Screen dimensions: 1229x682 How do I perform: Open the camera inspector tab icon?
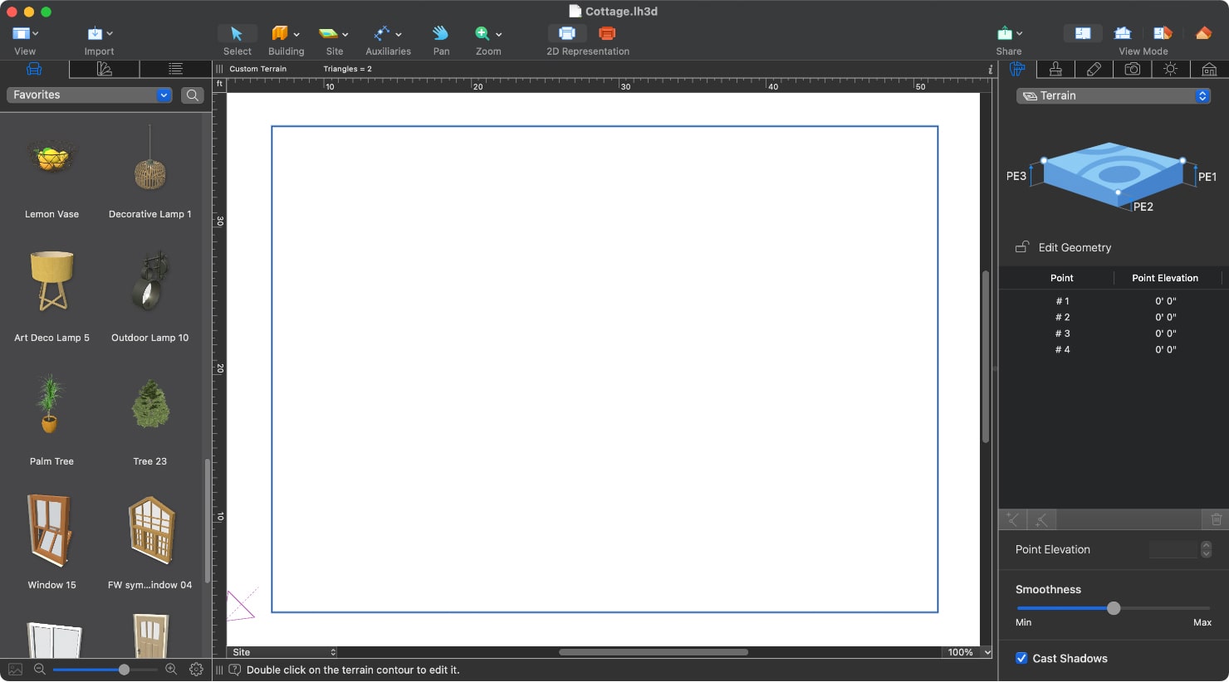click(1132, 69)
